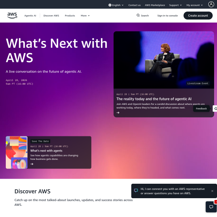Viewport: 217px width, 217px height.
Task: Click the '9am PT (16:00 UTC)' hero time
Action: point(20,84)
